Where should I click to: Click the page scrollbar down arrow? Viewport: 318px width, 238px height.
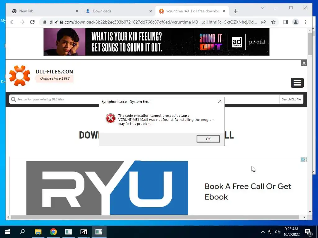pos(310,212)
